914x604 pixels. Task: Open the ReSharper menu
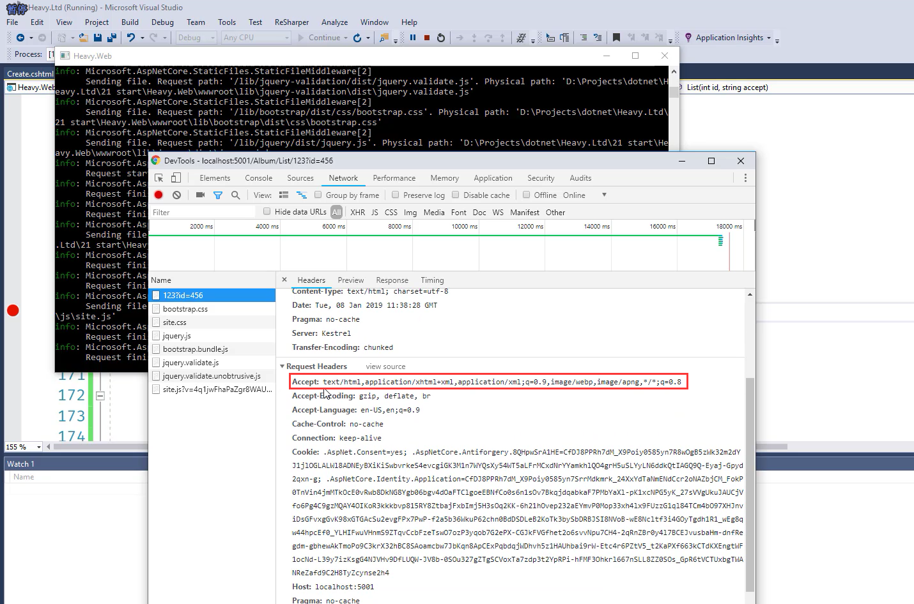(291, 22)
